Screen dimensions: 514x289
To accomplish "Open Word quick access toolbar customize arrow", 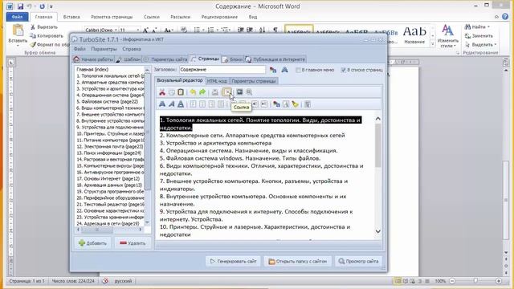I will [x=51, y=6].
